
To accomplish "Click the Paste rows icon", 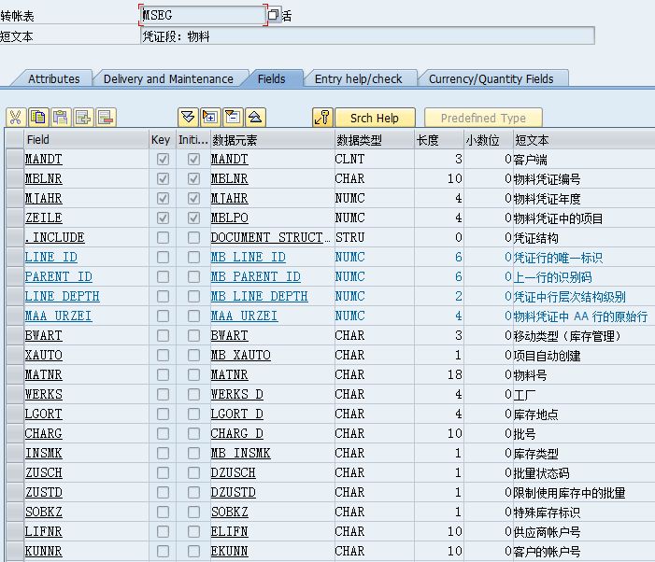I will click(x=61, y=118).
